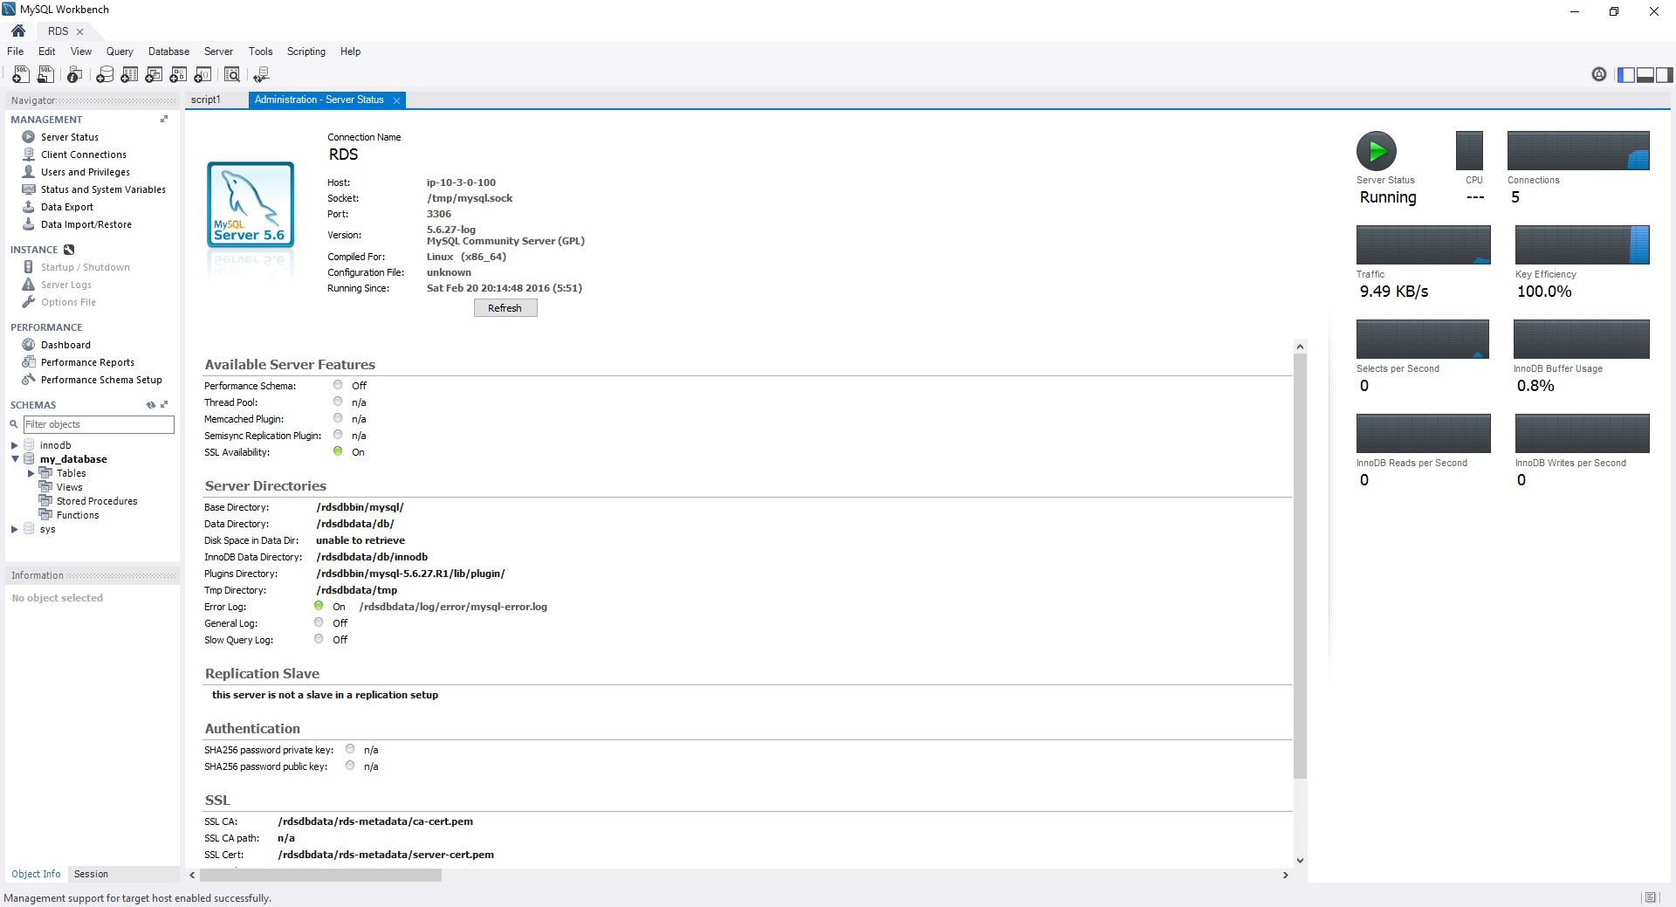1676x907 pixels.
Task: Click the green Server Status play icon
Action: coord(1377,151)
